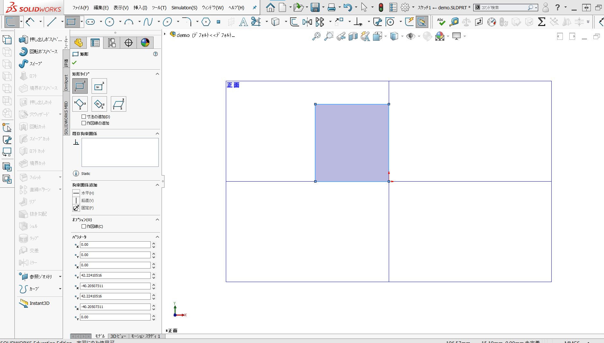Open the 表示(V) menu
604x343 pixels.
click(x=121, y=8)
